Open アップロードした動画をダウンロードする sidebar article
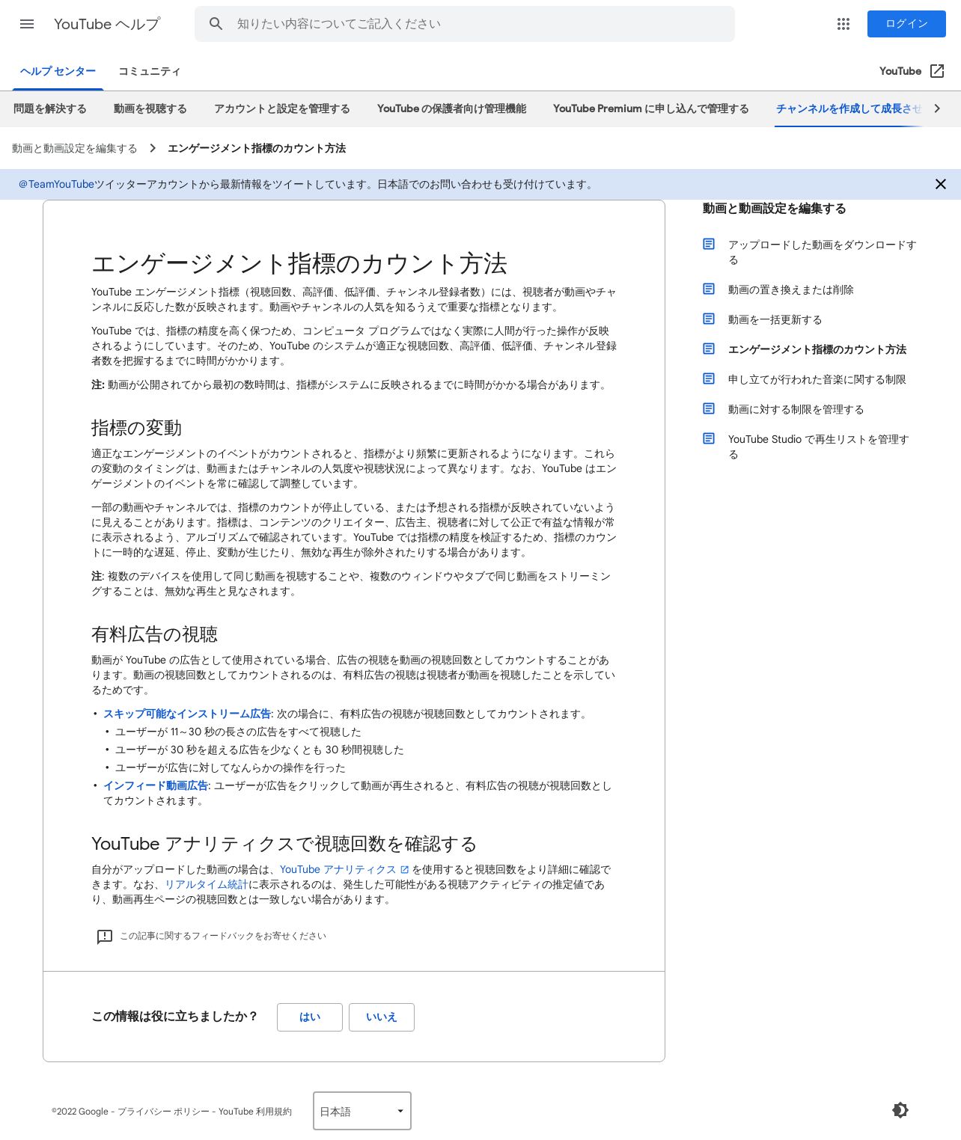 822,252
